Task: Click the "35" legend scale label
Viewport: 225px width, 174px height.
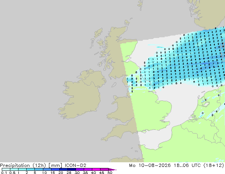Action: click(85, 173)
